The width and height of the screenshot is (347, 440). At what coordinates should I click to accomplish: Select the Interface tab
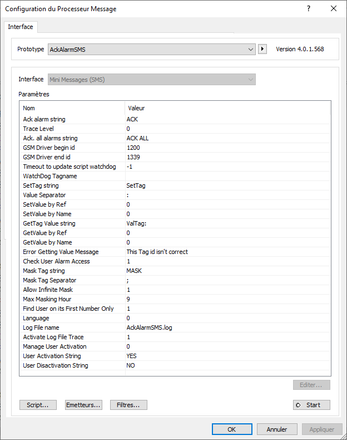coord(21,27)
